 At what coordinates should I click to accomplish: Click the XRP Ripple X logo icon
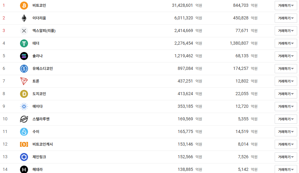tap(24, 31)
